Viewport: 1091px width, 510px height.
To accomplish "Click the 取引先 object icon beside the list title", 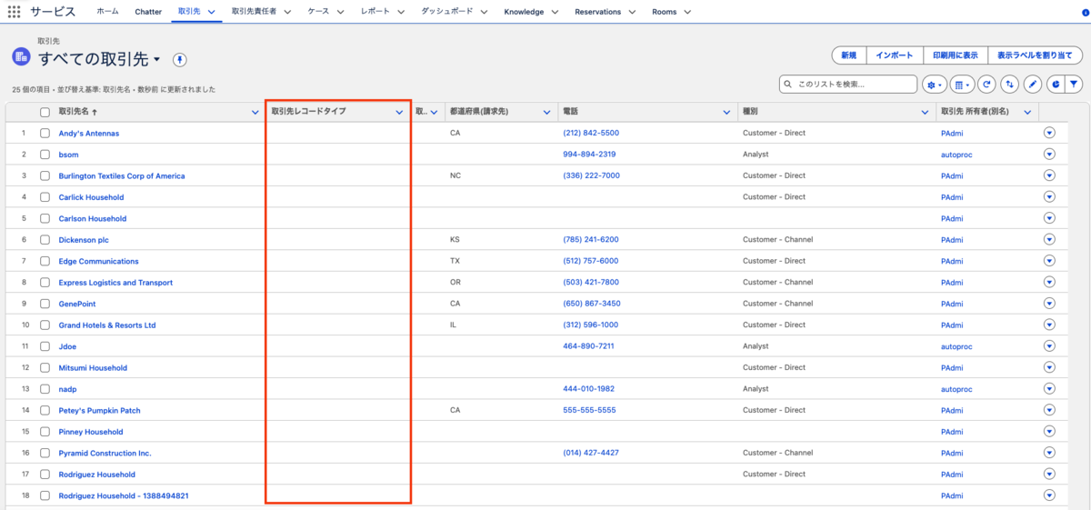I will 21,56.
